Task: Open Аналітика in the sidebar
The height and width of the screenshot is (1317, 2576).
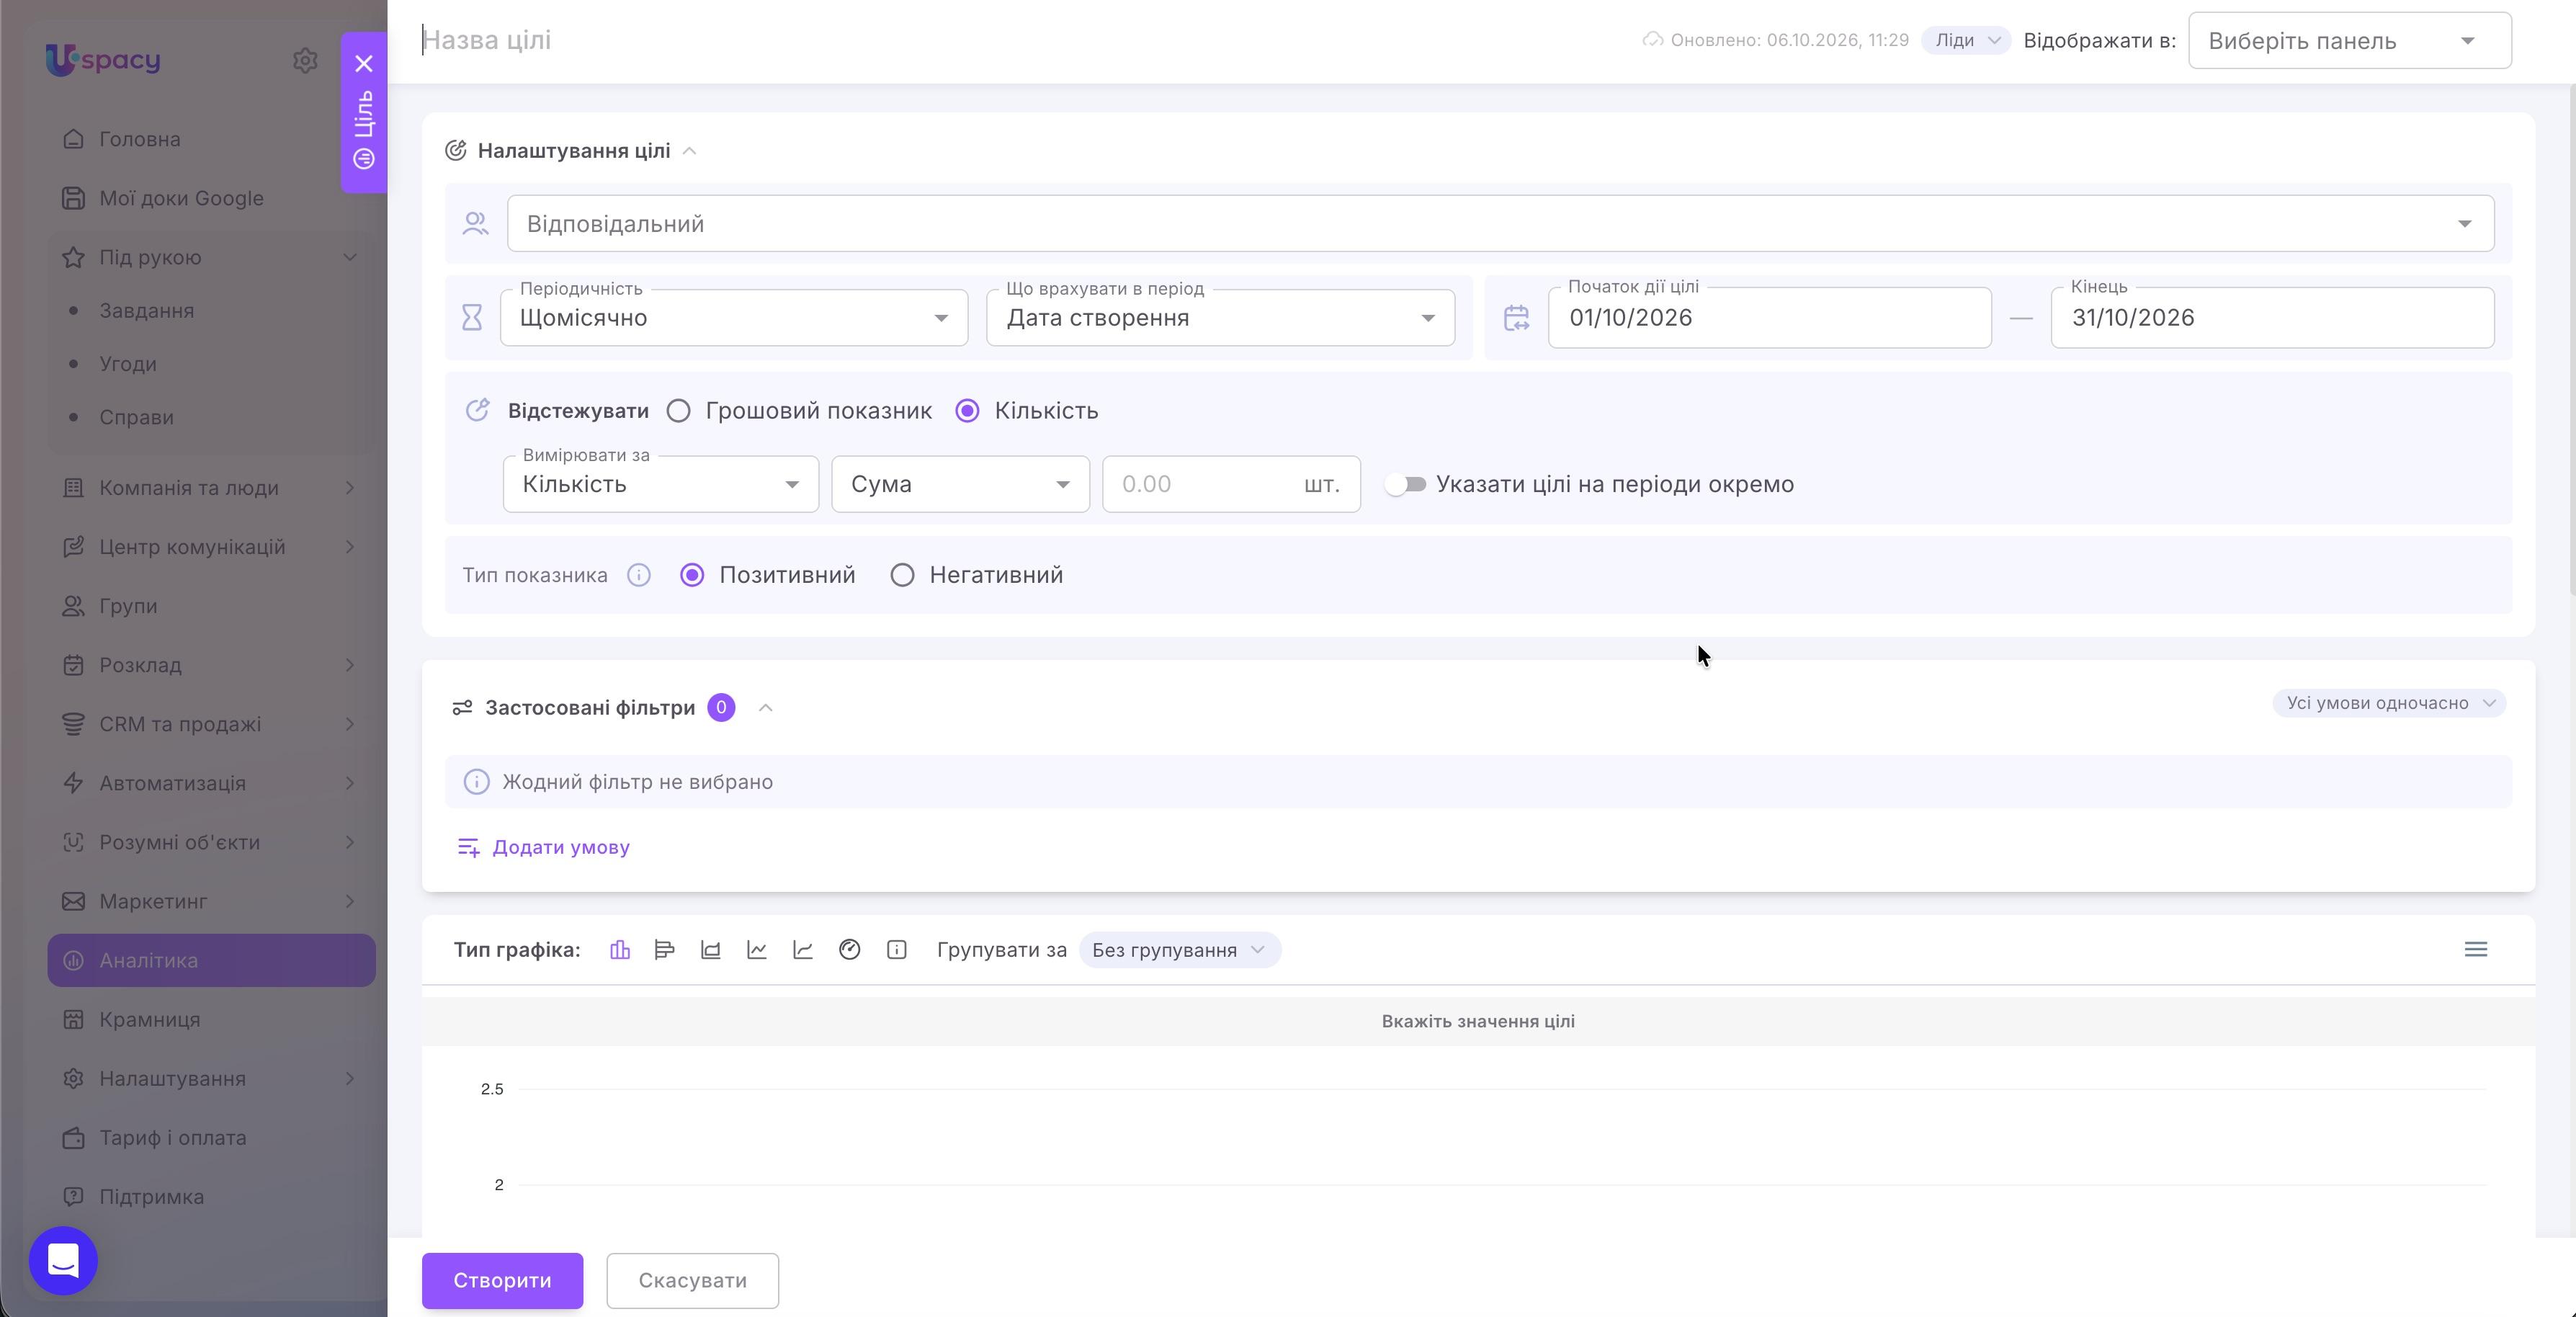Action: point(211,961)
